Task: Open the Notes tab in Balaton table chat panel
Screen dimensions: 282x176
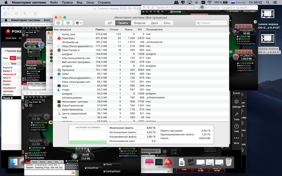Action: click(42, 162)
